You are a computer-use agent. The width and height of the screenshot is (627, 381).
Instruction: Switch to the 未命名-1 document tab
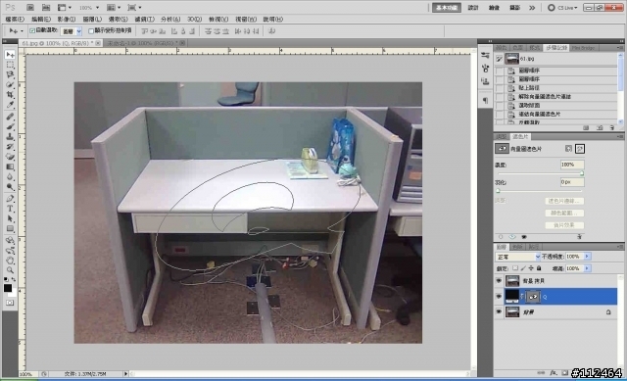point(145,43)
